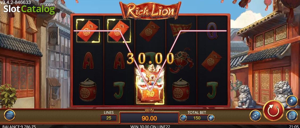Click red envelope in fifth reel middle row
Viewport: 300px width, 128px height.
click(x=212, y=61)
